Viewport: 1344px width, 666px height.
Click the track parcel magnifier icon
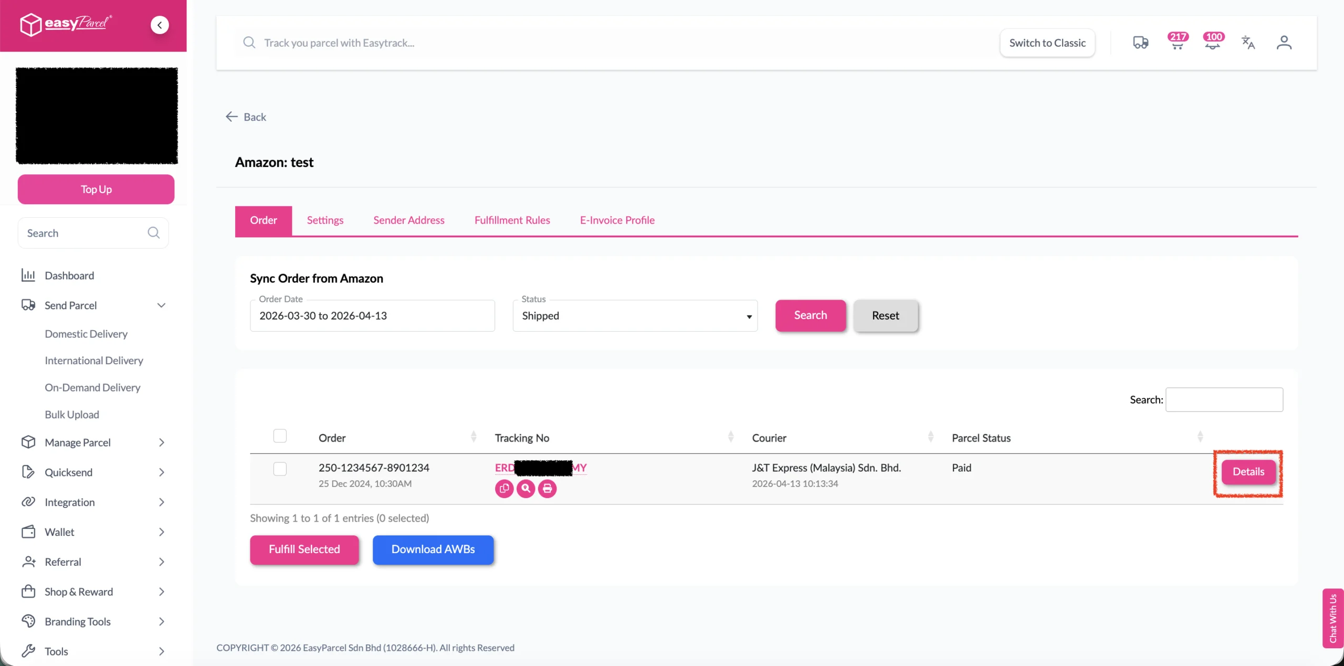point(526,489)
